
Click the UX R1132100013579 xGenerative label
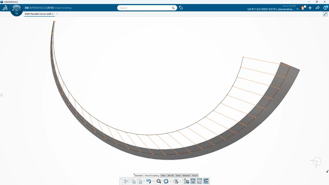coord(271,9)
